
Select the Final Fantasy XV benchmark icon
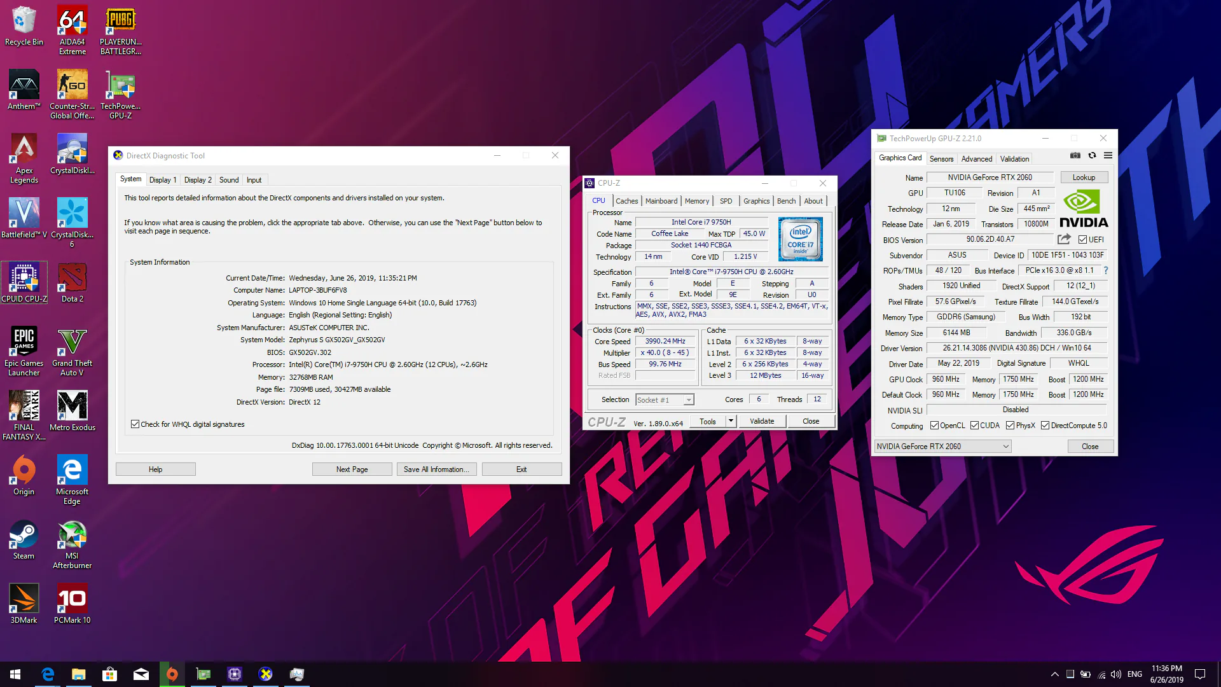tap(24, 416)
